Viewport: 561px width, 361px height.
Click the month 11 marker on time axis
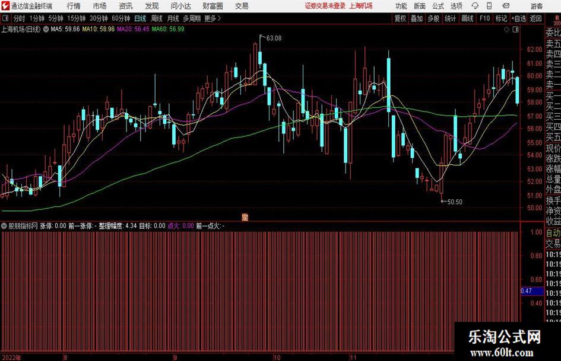pyautogui.click(x=353, y=357)
